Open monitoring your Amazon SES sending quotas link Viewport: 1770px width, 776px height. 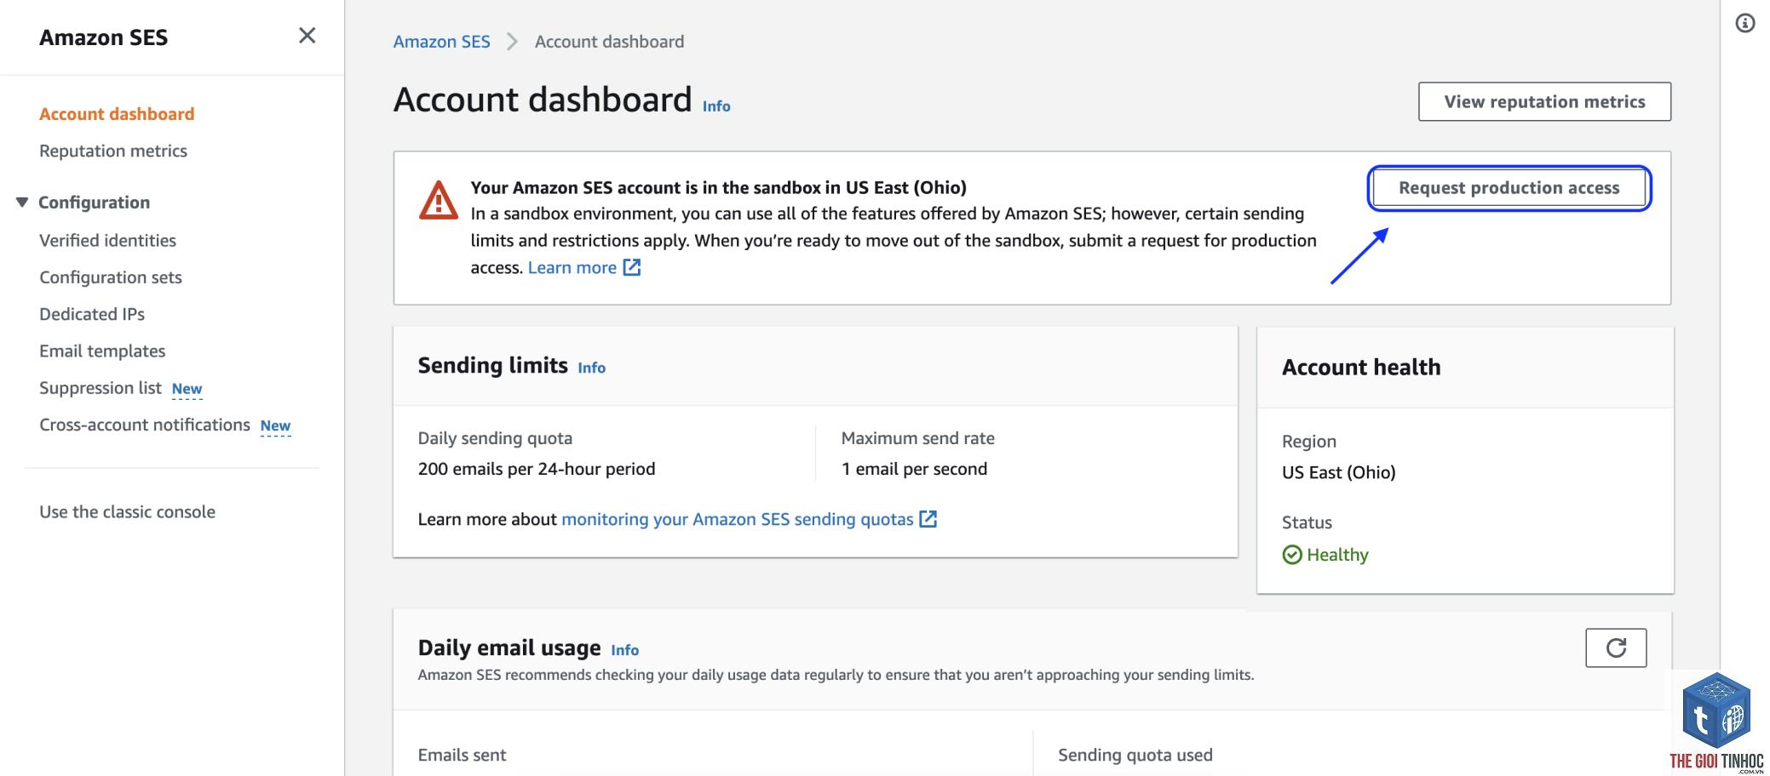(x=738, y=519)
